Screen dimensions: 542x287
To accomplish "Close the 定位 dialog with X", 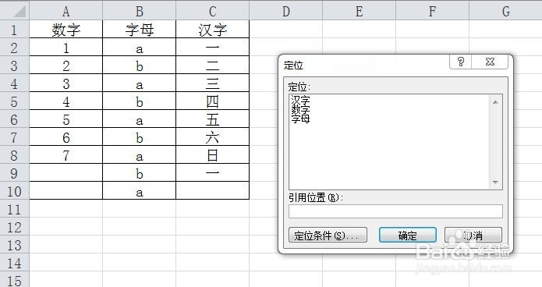I will pos(490,62).
